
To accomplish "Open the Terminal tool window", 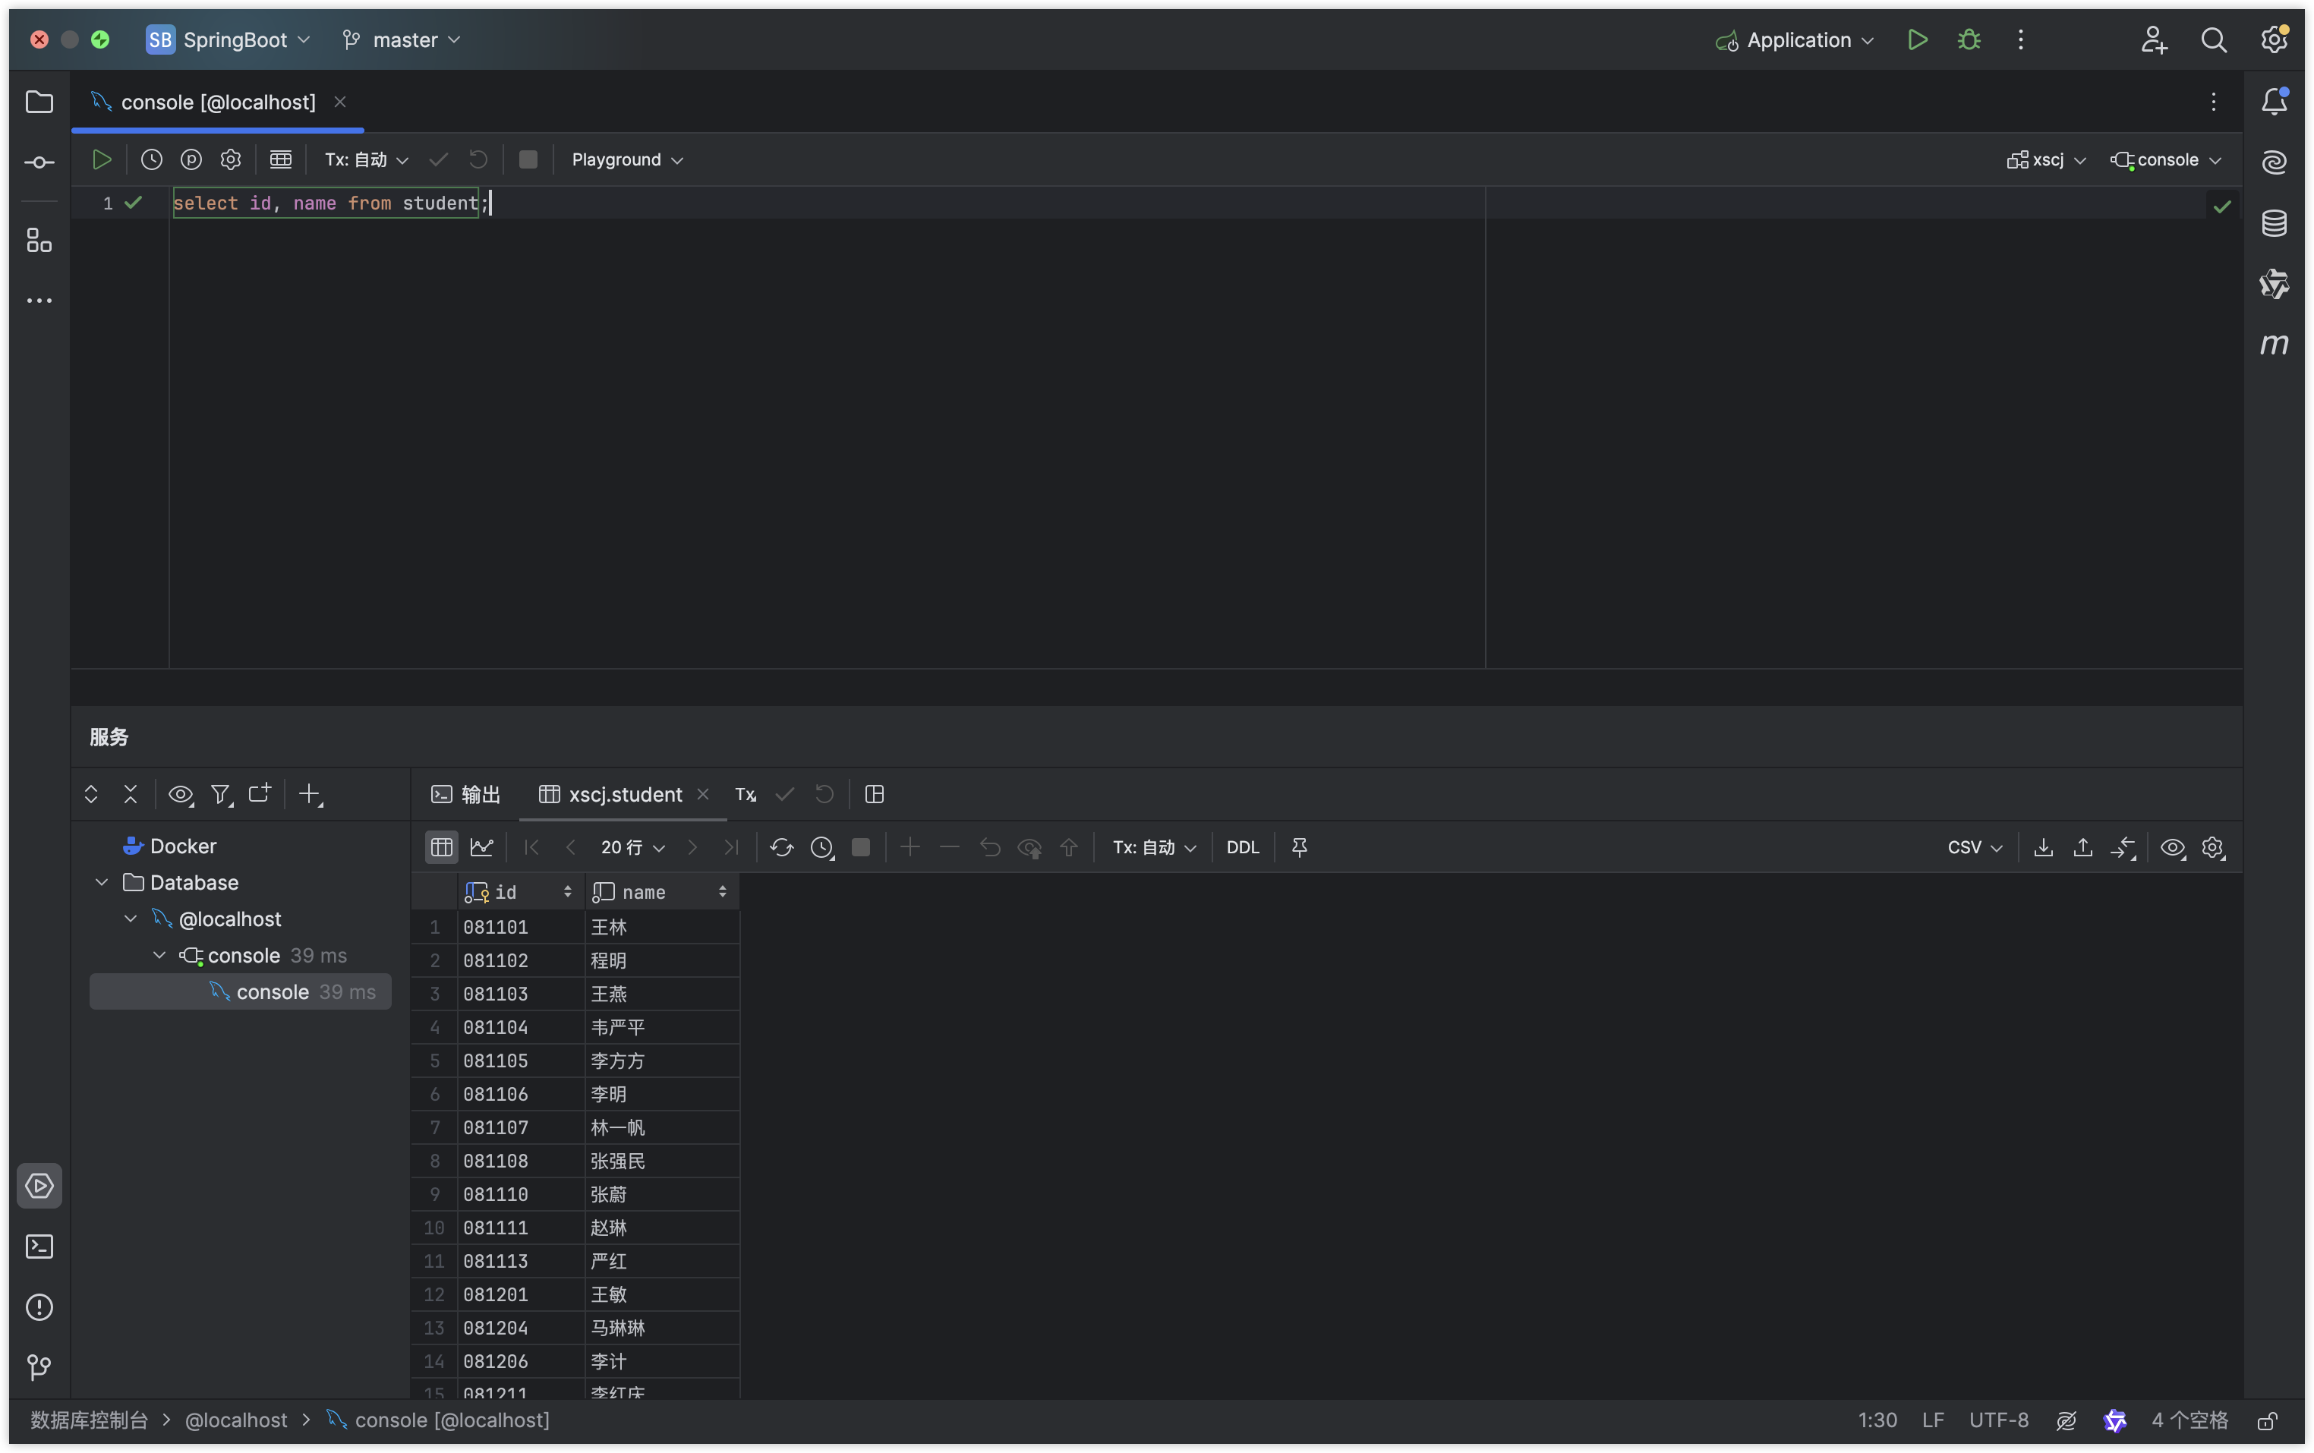I will 39,1247.
